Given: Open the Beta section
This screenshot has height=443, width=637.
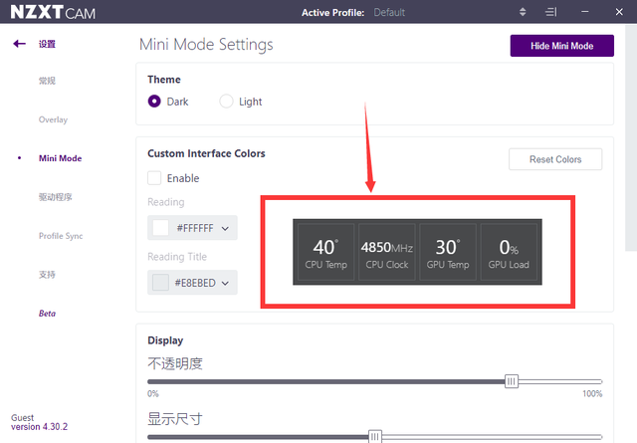Looking at the screenshot, I should point(47,314).
